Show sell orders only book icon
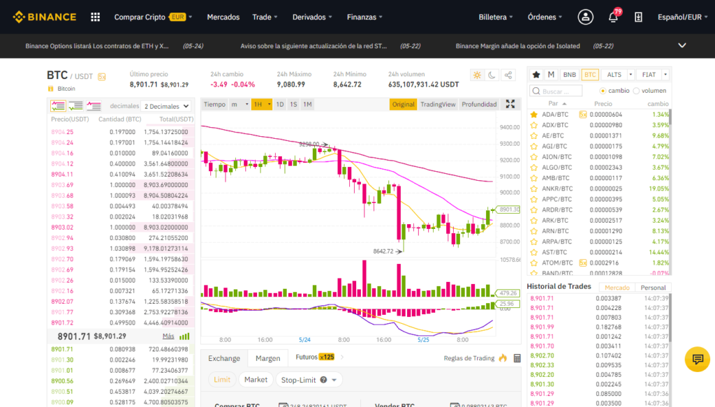715x407 pixels. pos(94,105)
